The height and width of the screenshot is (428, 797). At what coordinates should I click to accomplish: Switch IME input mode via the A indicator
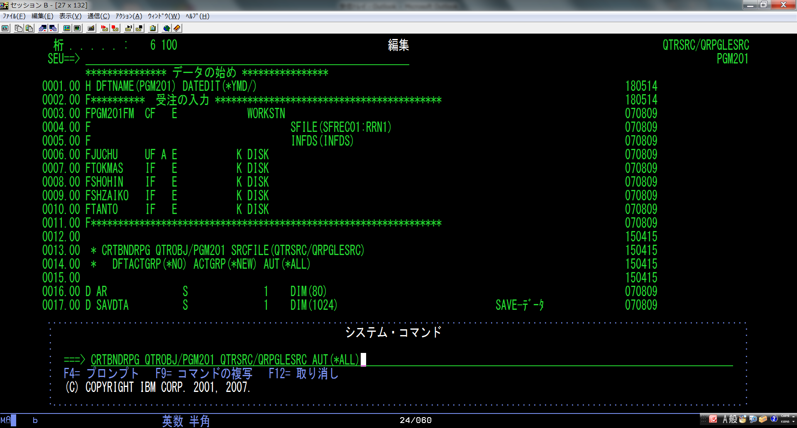(725, 419)
